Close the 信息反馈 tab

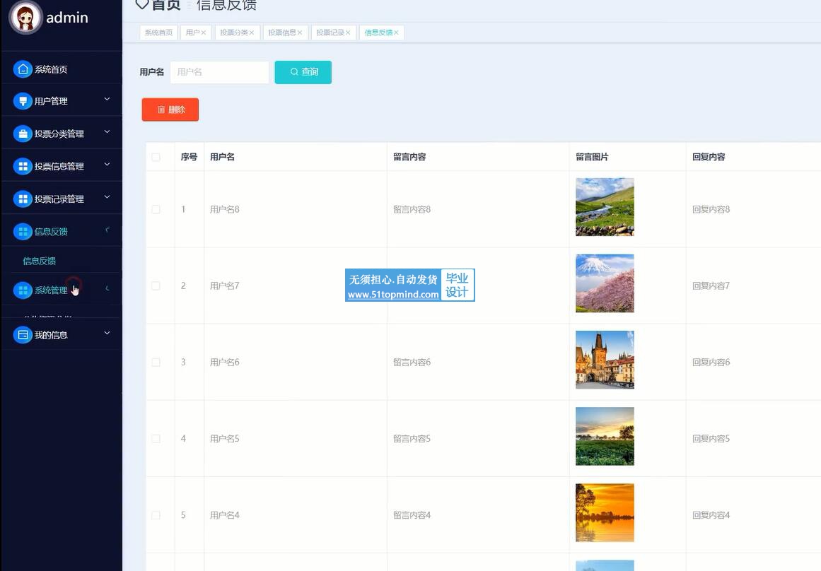tap(397, 33)
